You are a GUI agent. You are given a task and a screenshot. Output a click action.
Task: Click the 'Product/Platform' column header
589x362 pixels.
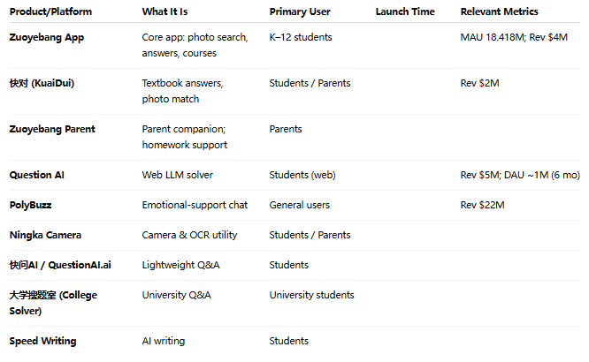coord(50,11)
